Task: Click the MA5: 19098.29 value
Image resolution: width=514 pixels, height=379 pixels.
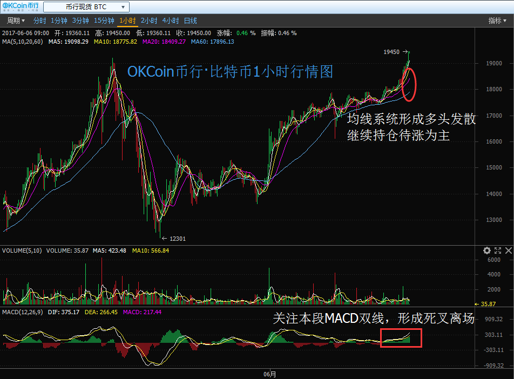Action: coord(68,42)
